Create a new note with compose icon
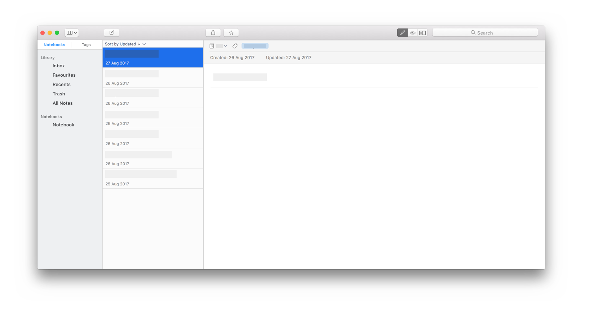Screen dimensions: 594x333 point(112,33)
